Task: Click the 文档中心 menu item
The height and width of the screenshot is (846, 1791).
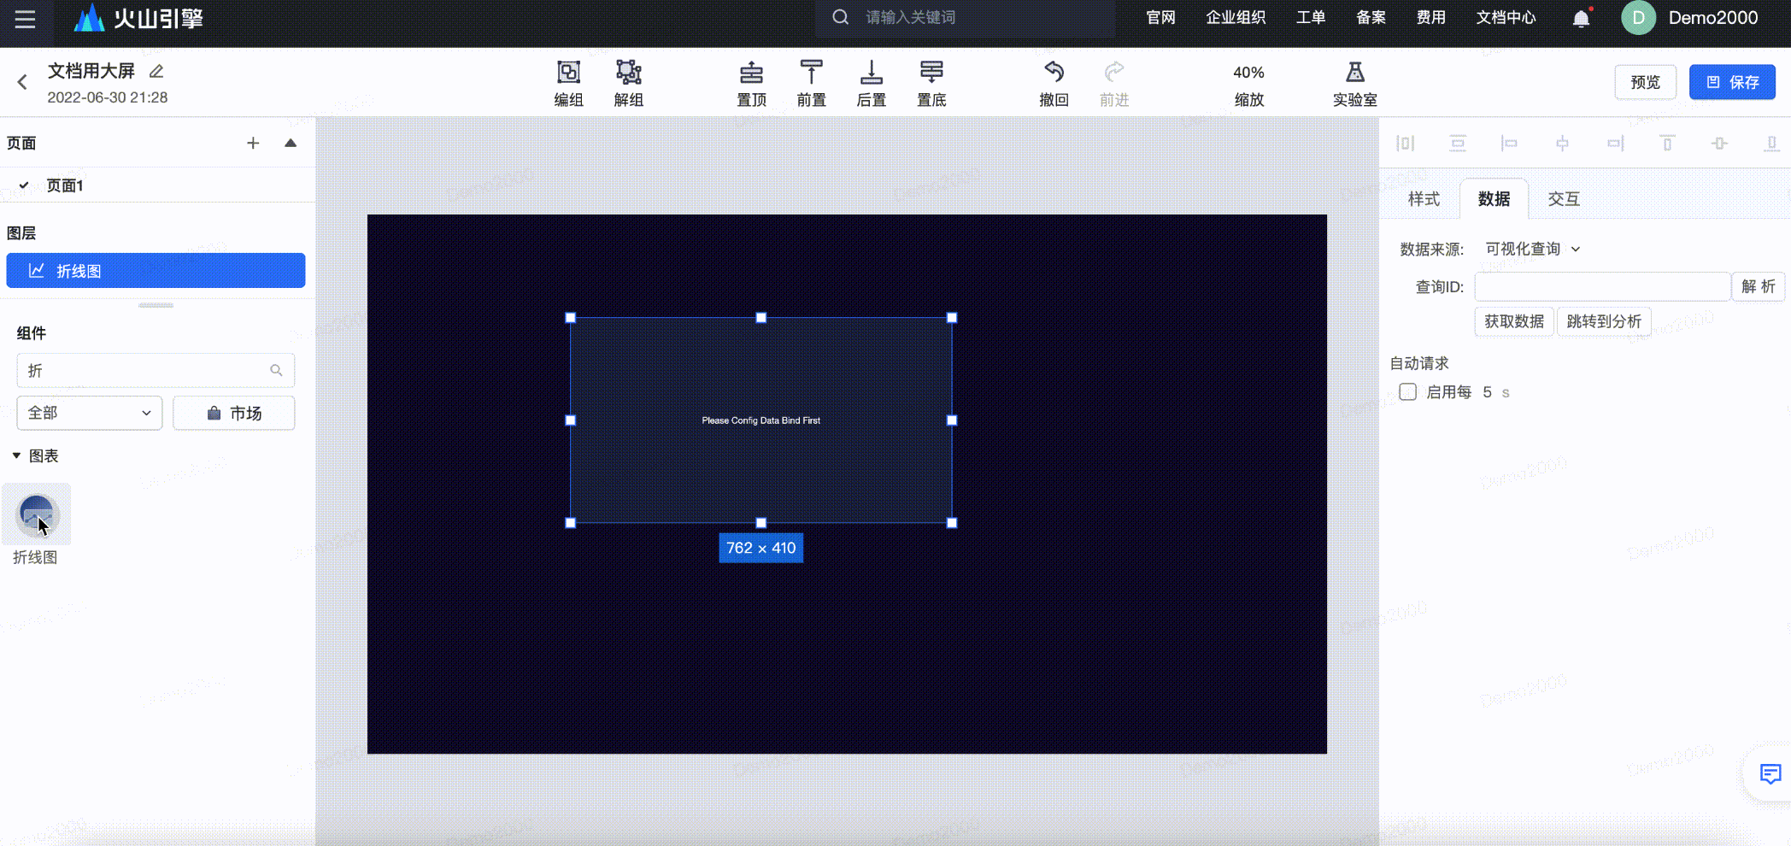Action: (1506, 18)
